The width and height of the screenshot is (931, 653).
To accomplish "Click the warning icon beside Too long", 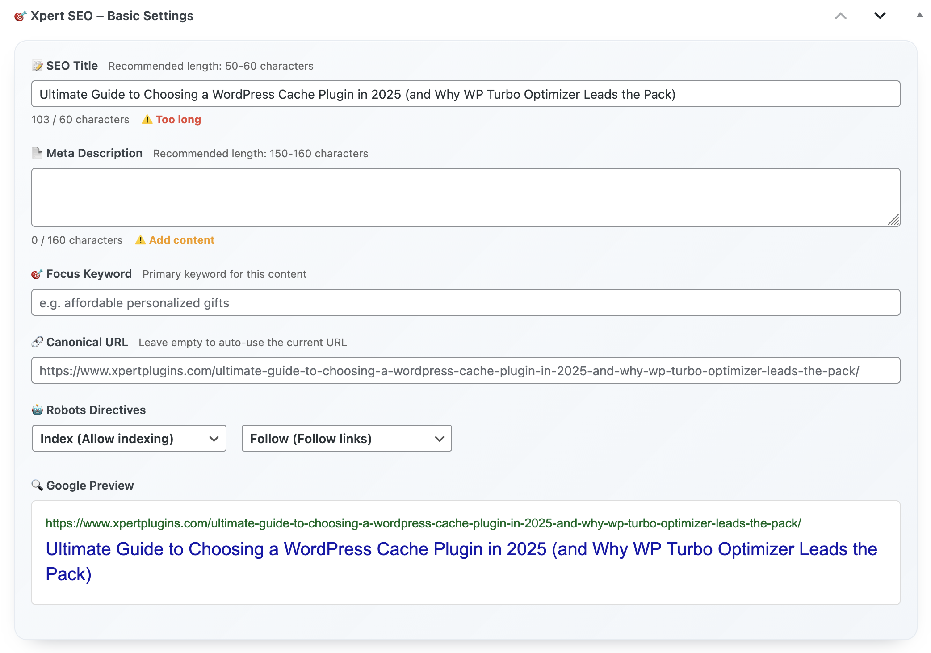I will pyautogui.click(x=147, y=120).
